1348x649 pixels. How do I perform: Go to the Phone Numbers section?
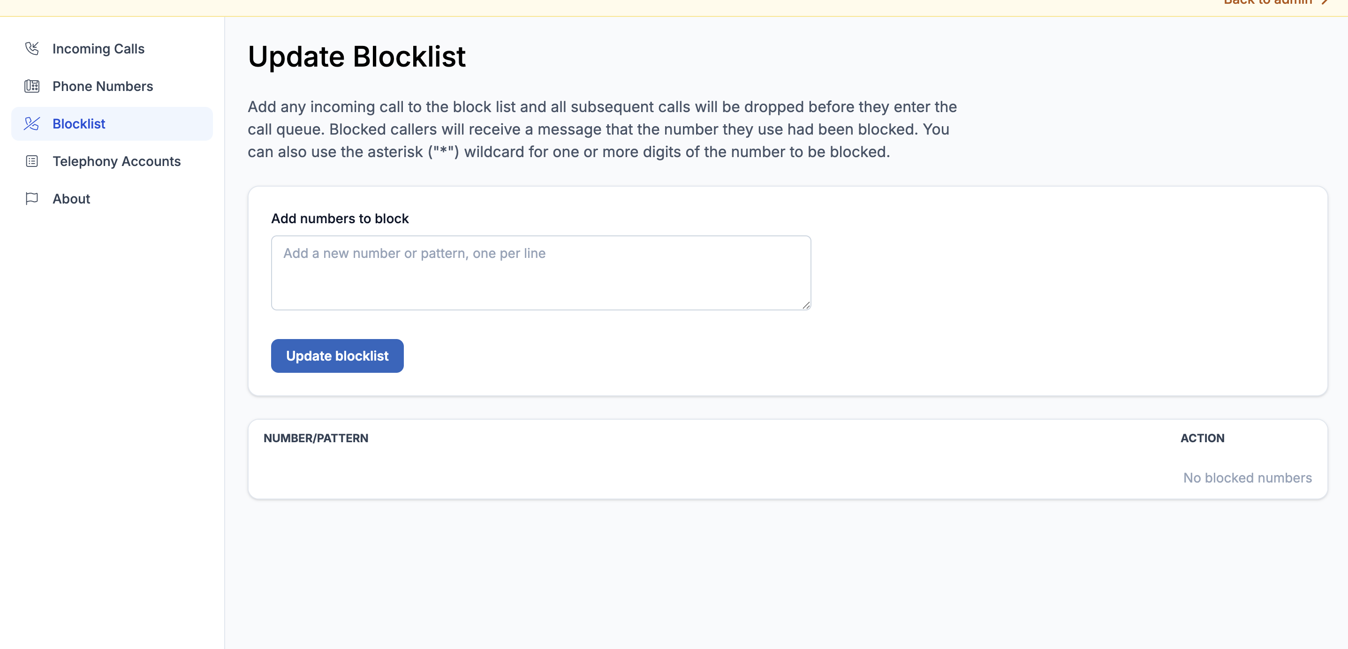103,86
